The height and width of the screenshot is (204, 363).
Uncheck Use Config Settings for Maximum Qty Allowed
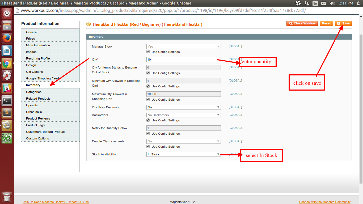(x=148, y=100)
